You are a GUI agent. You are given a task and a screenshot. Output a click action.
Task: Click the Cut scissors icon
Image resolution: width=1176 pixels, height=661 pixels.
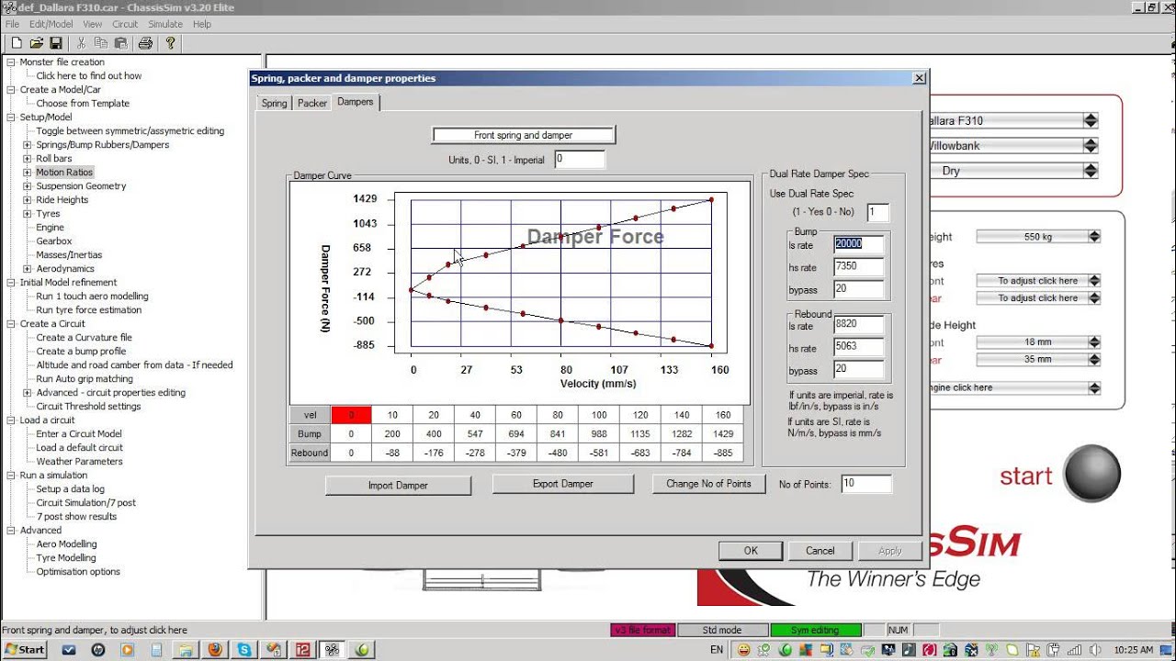pos(81,43)
